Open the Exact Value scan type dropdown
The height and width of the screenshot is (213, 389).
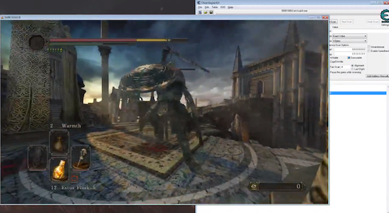point(349,36)
